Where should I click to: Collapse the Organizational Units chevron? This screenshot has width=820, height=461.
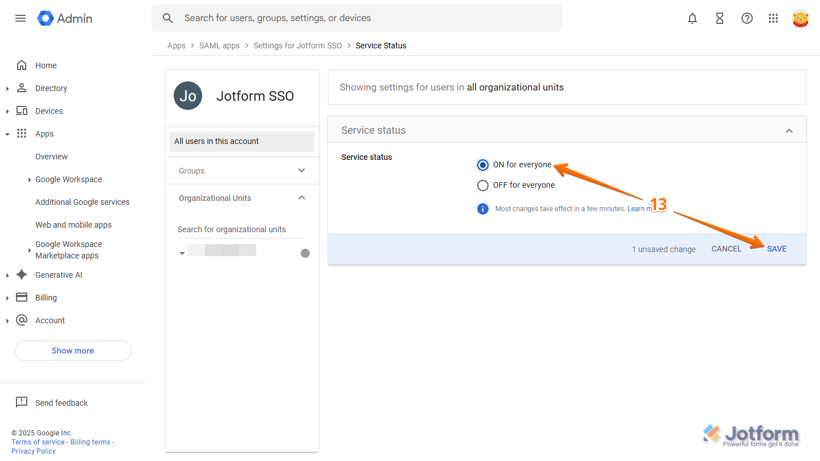302,197
